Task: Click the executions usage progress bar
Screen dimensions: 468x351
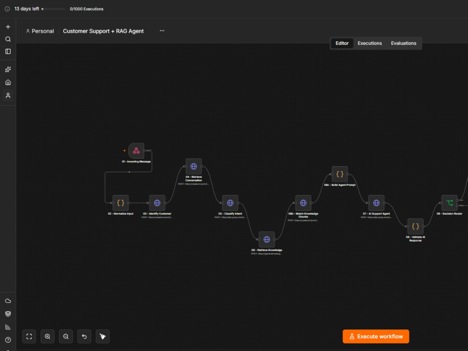Action: (53, 9)
